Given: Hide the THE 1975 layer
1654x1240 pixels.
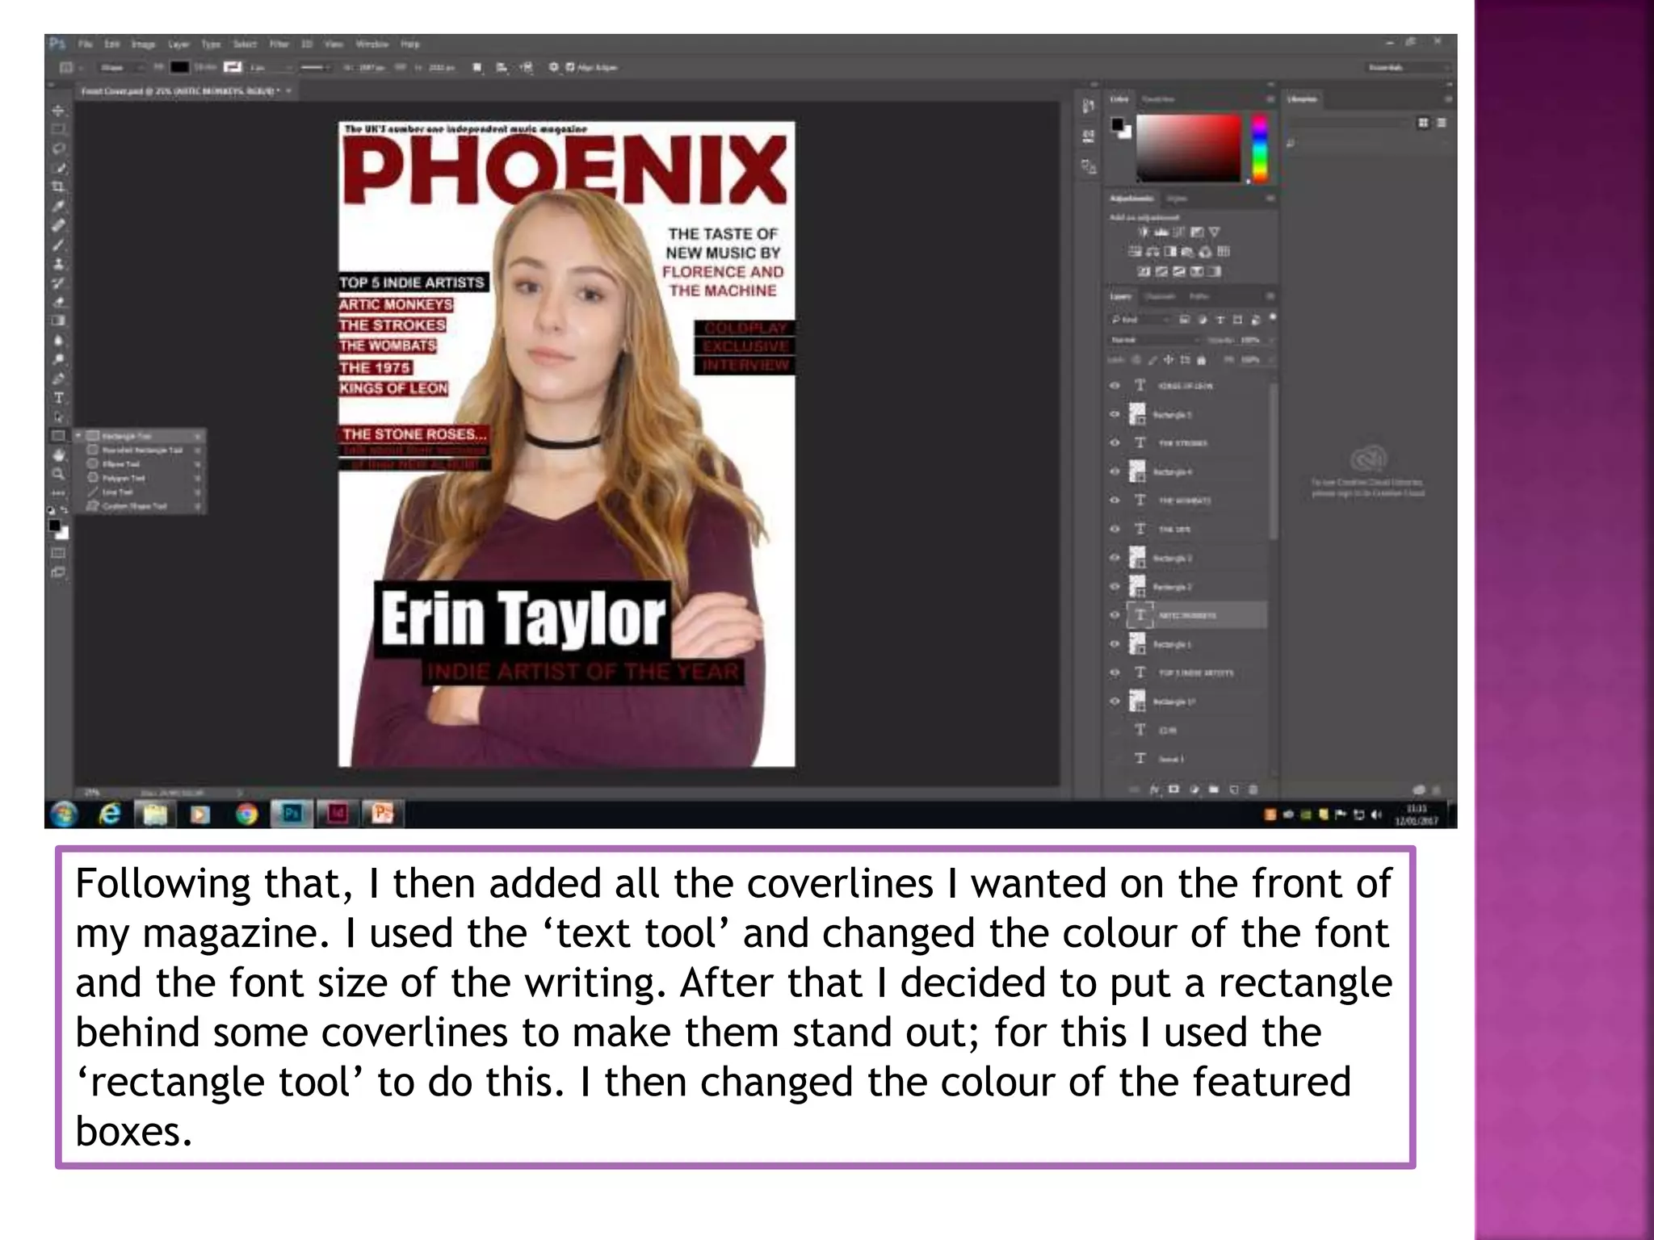Looking at the screenshot, I should click(x=1115, y=529).
